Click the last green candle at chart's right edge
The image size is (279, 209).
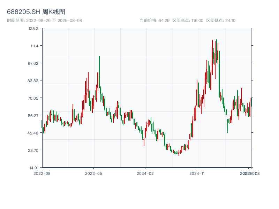[251, 102]
